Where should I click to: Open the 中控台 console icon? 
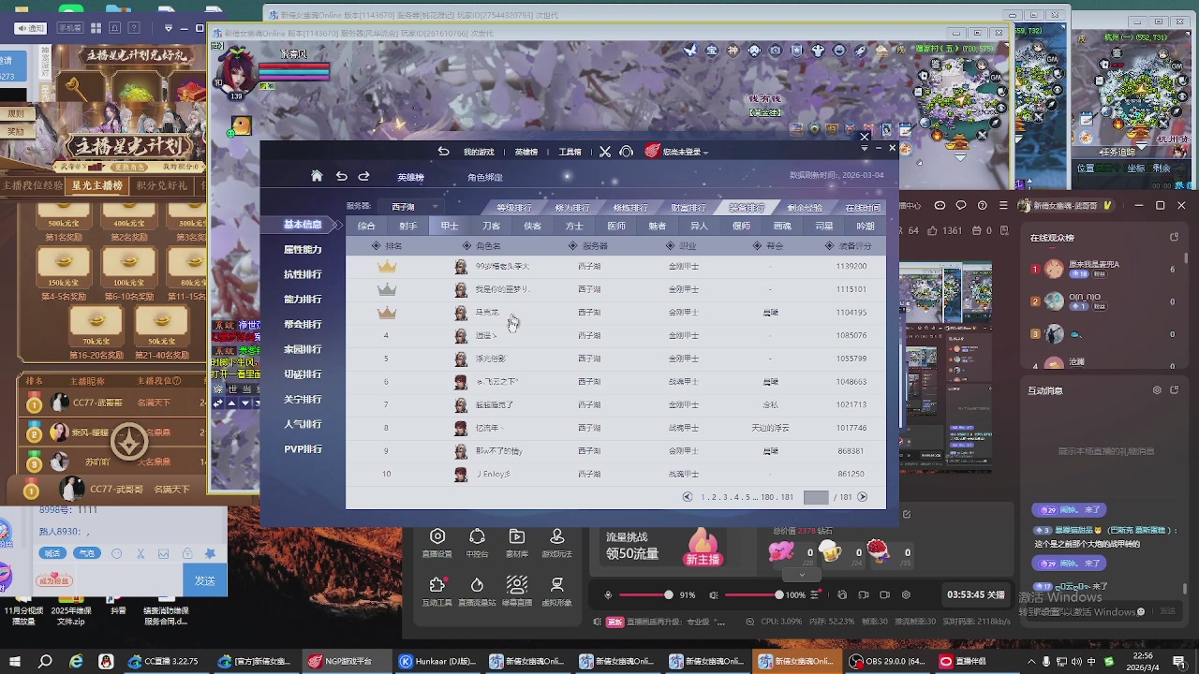click(477, 536)
